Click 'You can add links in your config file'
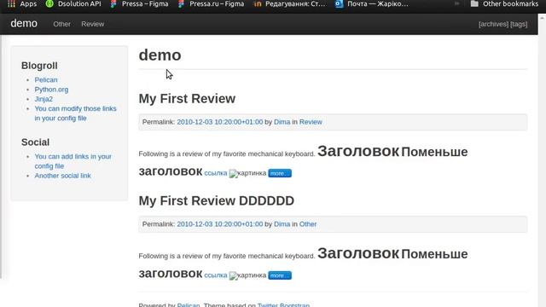This screenshot has width=546, height=307. coord(73,161)
